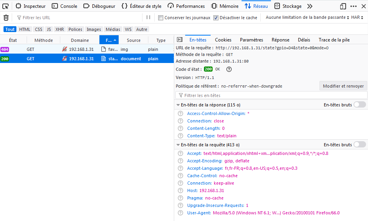This screenshot has height=221, width=368.
Task: Collapse details pane with toggle icon
Action: [180, 40]
